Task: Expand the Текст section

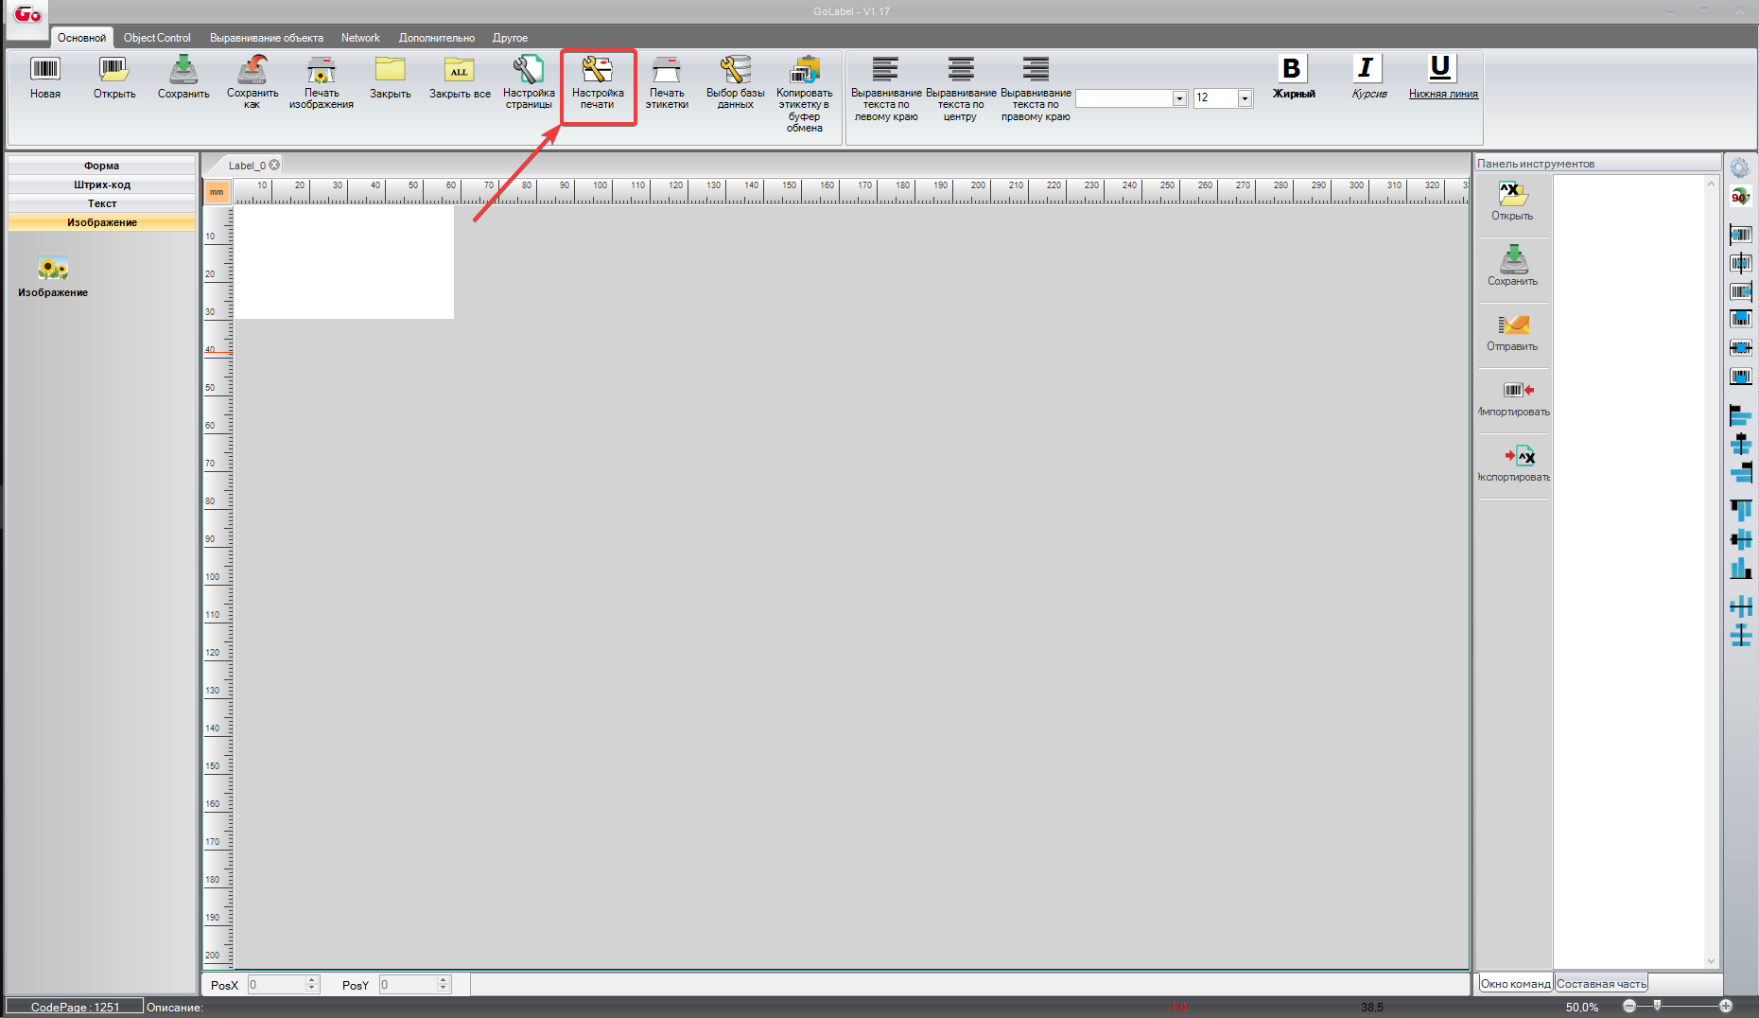Action: click(x=102, y=203)
